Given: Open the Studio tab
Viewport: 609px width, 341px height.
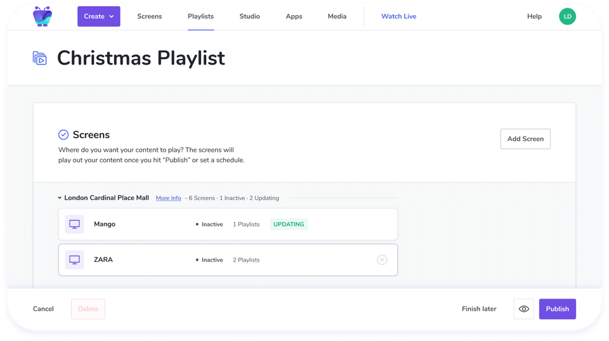Looking at the screenshot, I should pyautogui.click(x=249, y=16).
